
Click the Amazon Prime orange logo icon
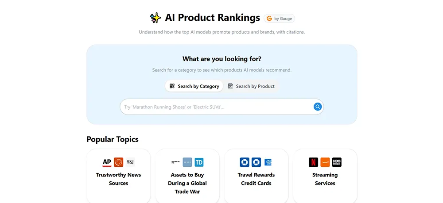(x=325, y=162)
